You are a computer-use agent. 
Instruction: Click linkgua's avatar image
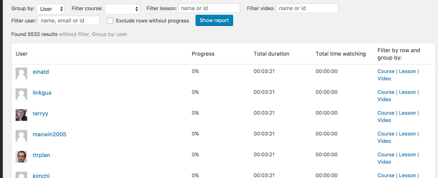[x=21, y=94]
